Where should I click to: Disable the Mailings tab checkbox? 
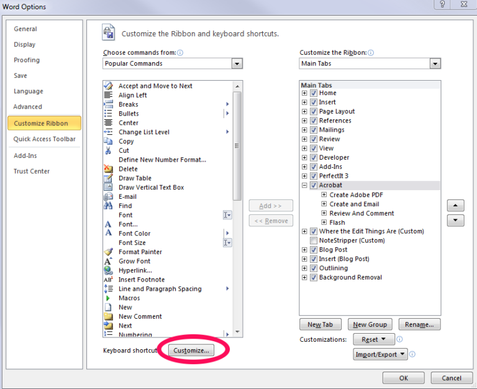314,130
